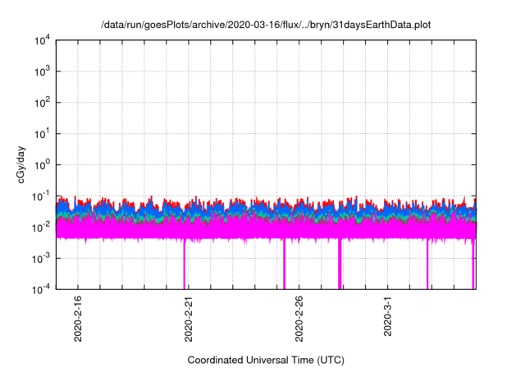525x368 pixels.
Task: Click the Coordinated Universal Time (UTC) label
Action: (266, 360)
